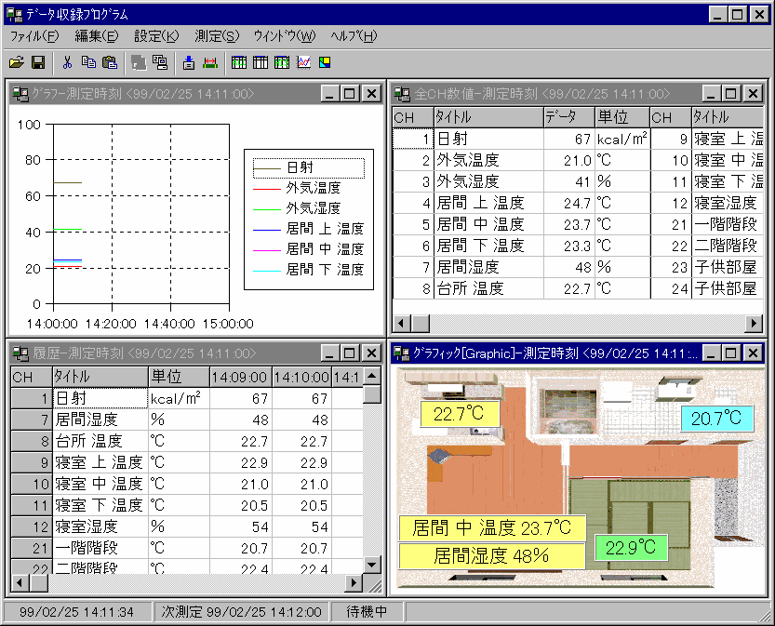775x626 pixels.
Task: Open the HIS history table icon
Action: tap(282, 62)
